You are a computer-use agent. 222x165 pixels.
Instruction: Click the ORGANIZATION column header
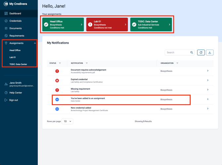(x=167, y=63)
